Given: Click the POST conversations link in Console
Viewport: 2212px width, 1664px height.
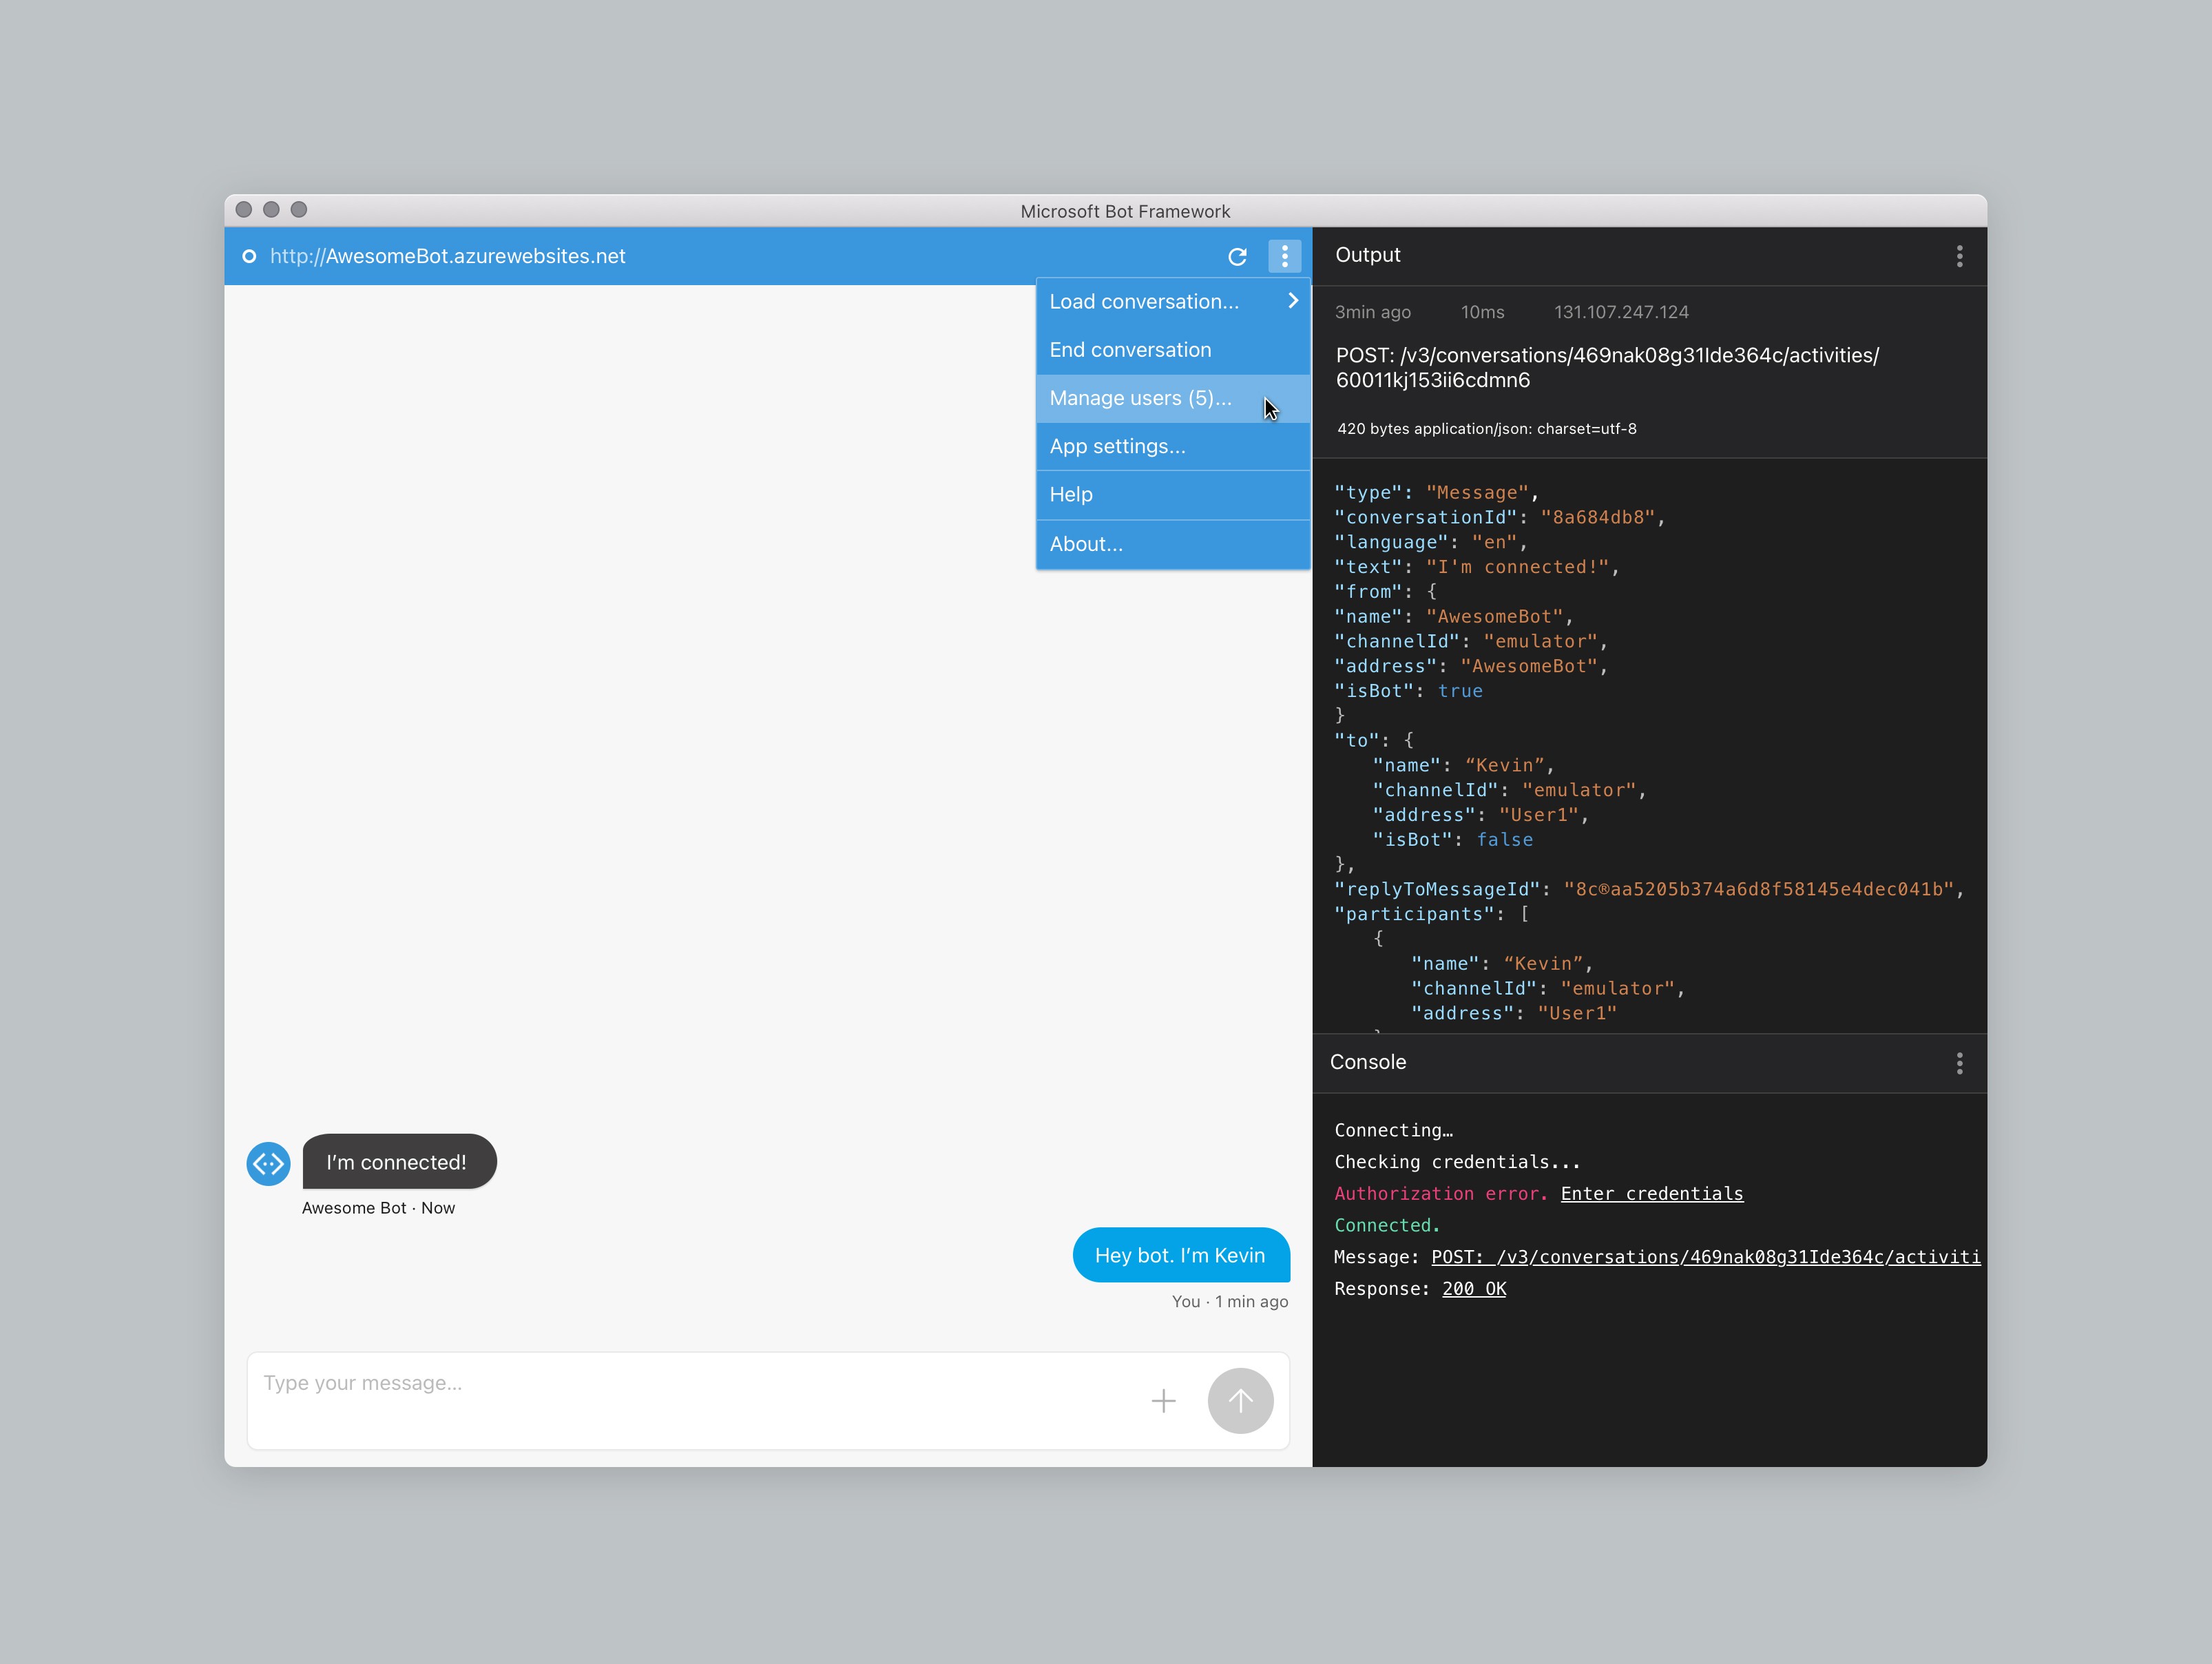Looking at the screenshot, I should 1705,1257.
